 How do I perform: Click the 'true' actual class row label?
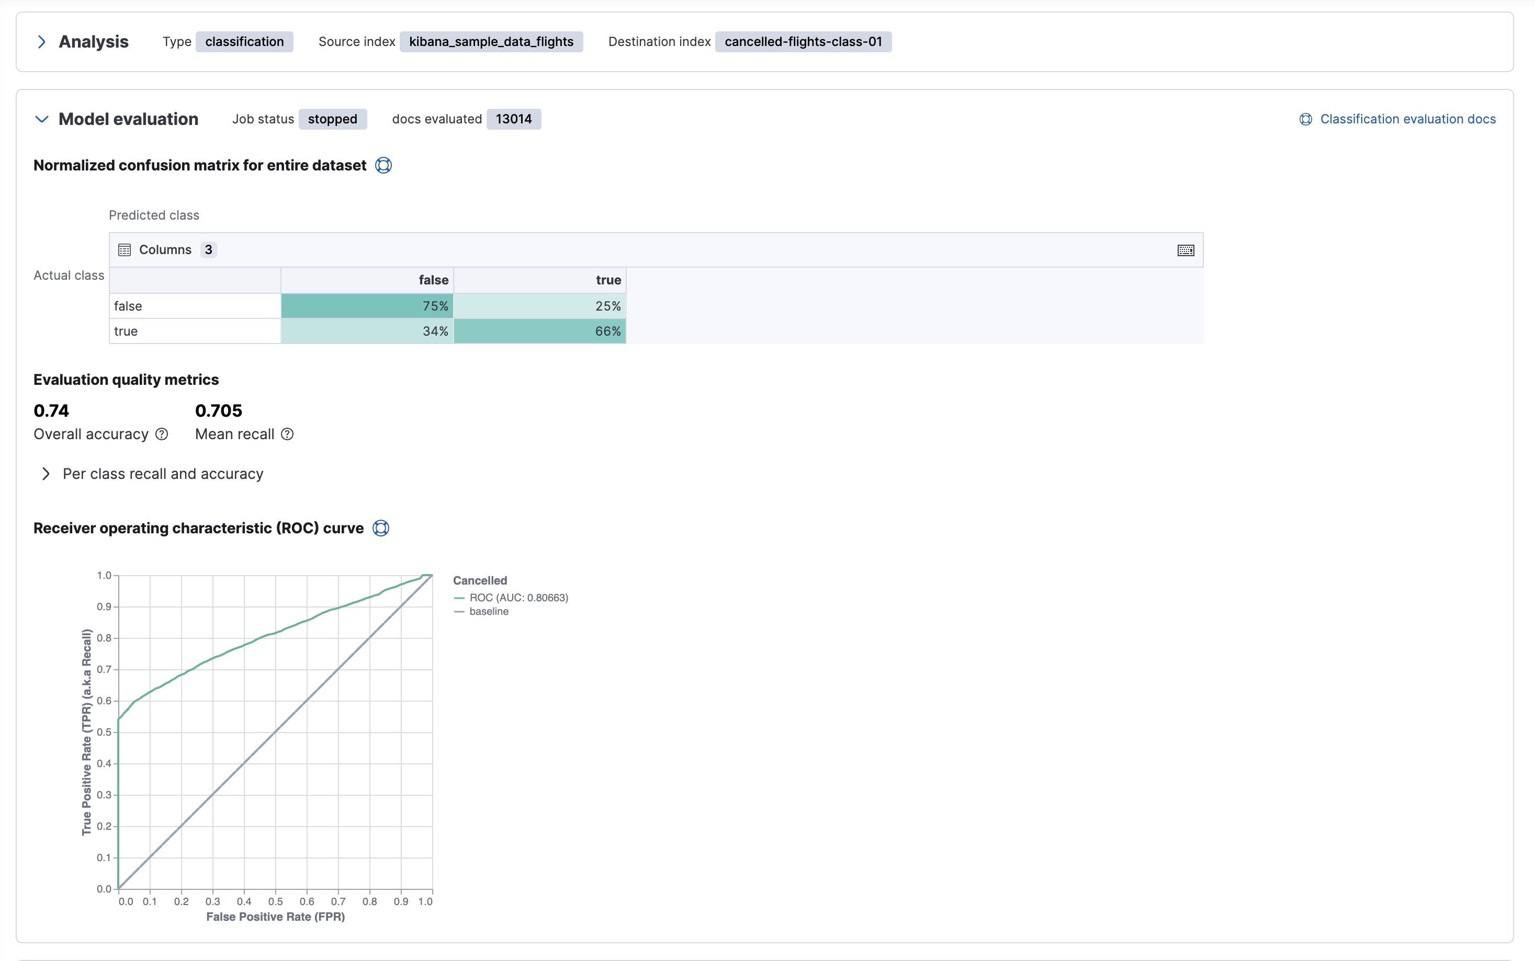(195, 331)
